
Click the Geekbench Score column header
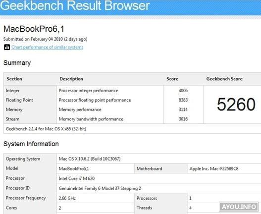click(x=224, y=79)
